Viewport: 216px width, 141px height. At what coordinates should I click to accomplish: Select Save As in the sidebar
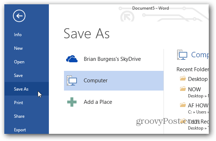pos(27,89)
